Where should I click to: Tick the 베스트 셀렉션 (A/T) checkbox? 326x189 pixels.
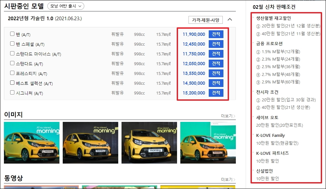[12, 82]
